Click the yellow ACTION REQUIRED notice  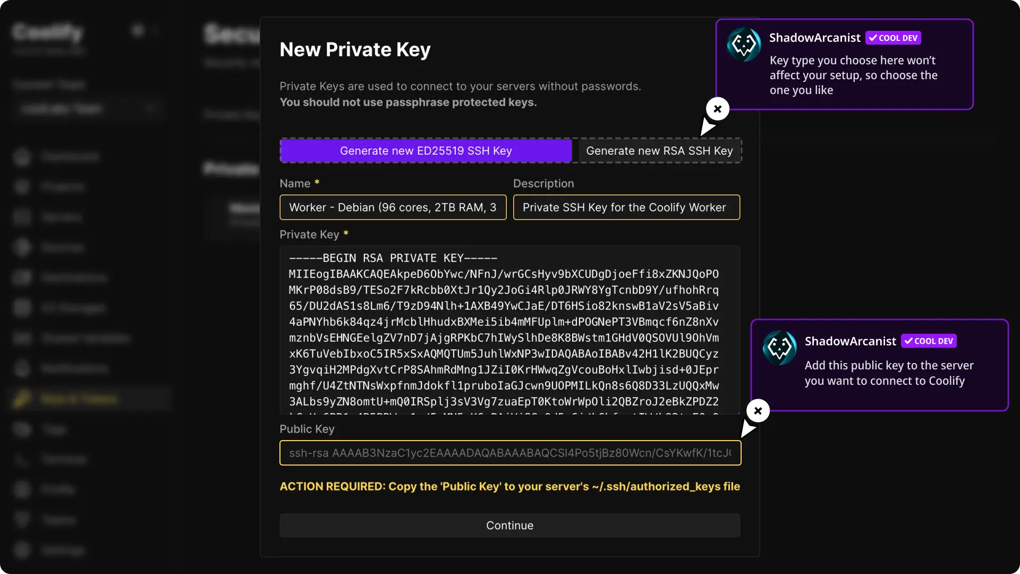509,486
